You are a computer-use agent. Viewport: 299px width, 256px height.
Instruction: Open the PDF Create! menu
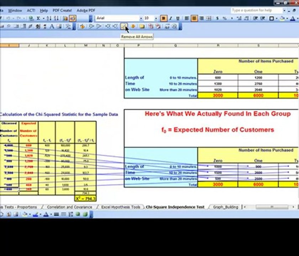[x=62, y=10]
